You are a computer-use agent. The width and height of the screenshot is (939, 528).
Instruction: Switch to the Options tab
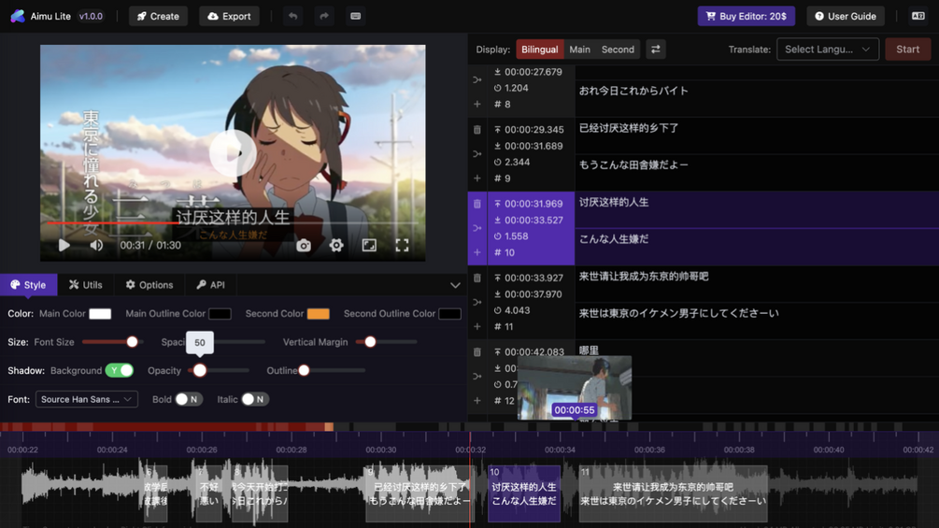pos(149,285)
